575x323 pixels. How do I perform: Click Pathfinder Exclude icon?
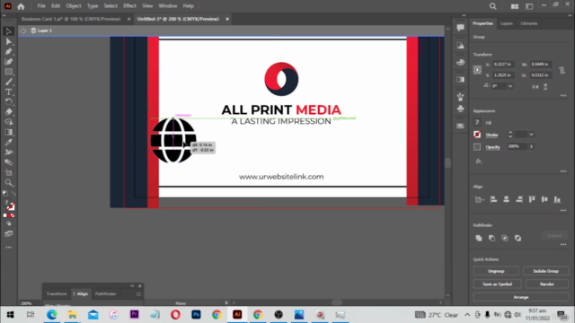pyautogui.click(x=517, y=238)
